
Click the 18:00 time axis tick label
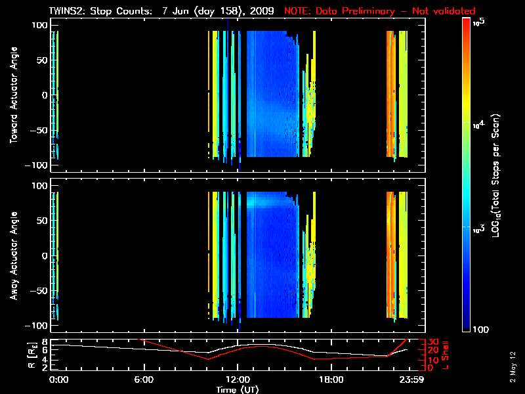331,380
